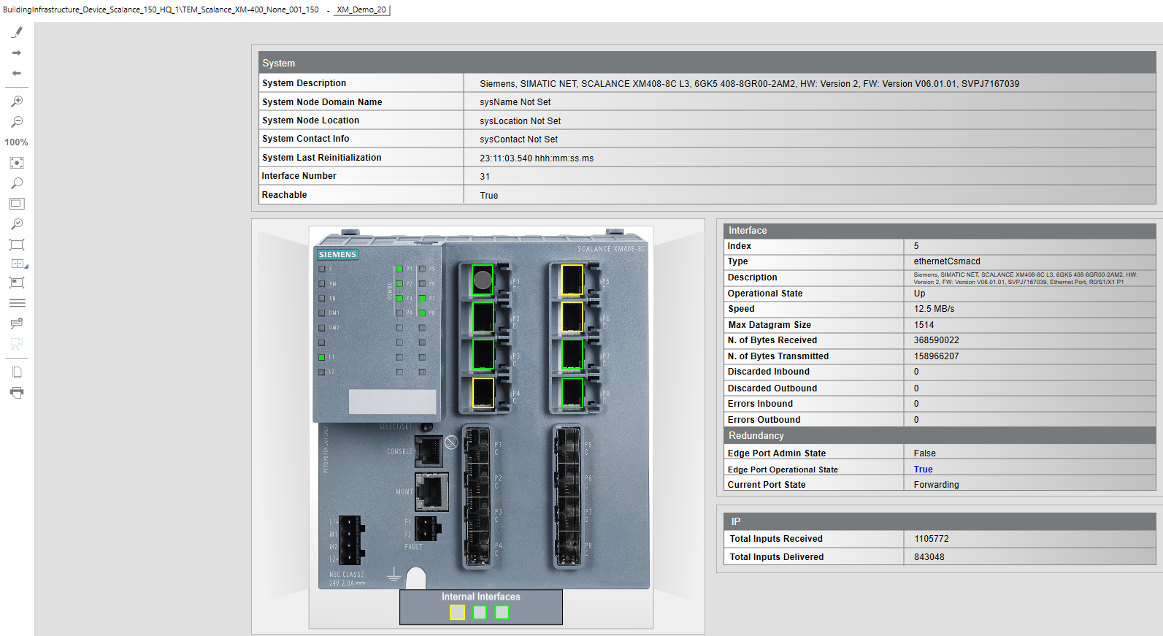Click the rightmost green Internal Interfaces square

502,612
